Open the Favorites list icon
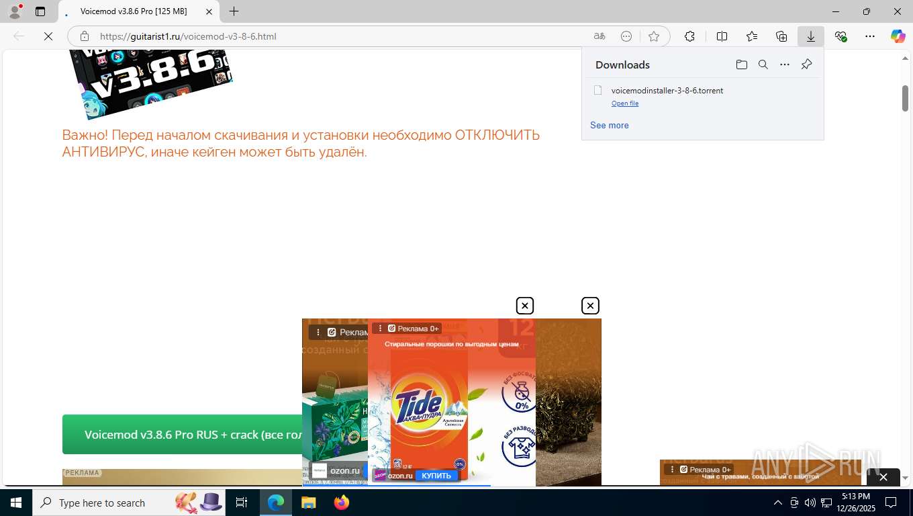This screenshot has height=516, width=913. point(752,36)
